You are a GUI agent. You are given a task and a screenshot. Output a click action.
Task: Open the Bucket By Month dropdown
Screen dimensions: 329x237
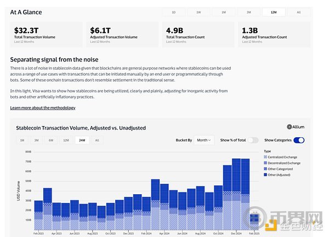[203, 140]
